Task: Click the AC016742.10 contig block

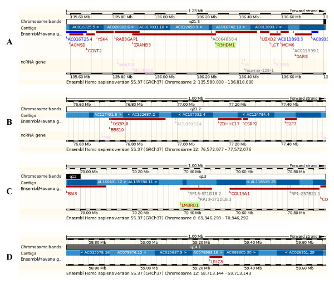Action: (230, 27)
